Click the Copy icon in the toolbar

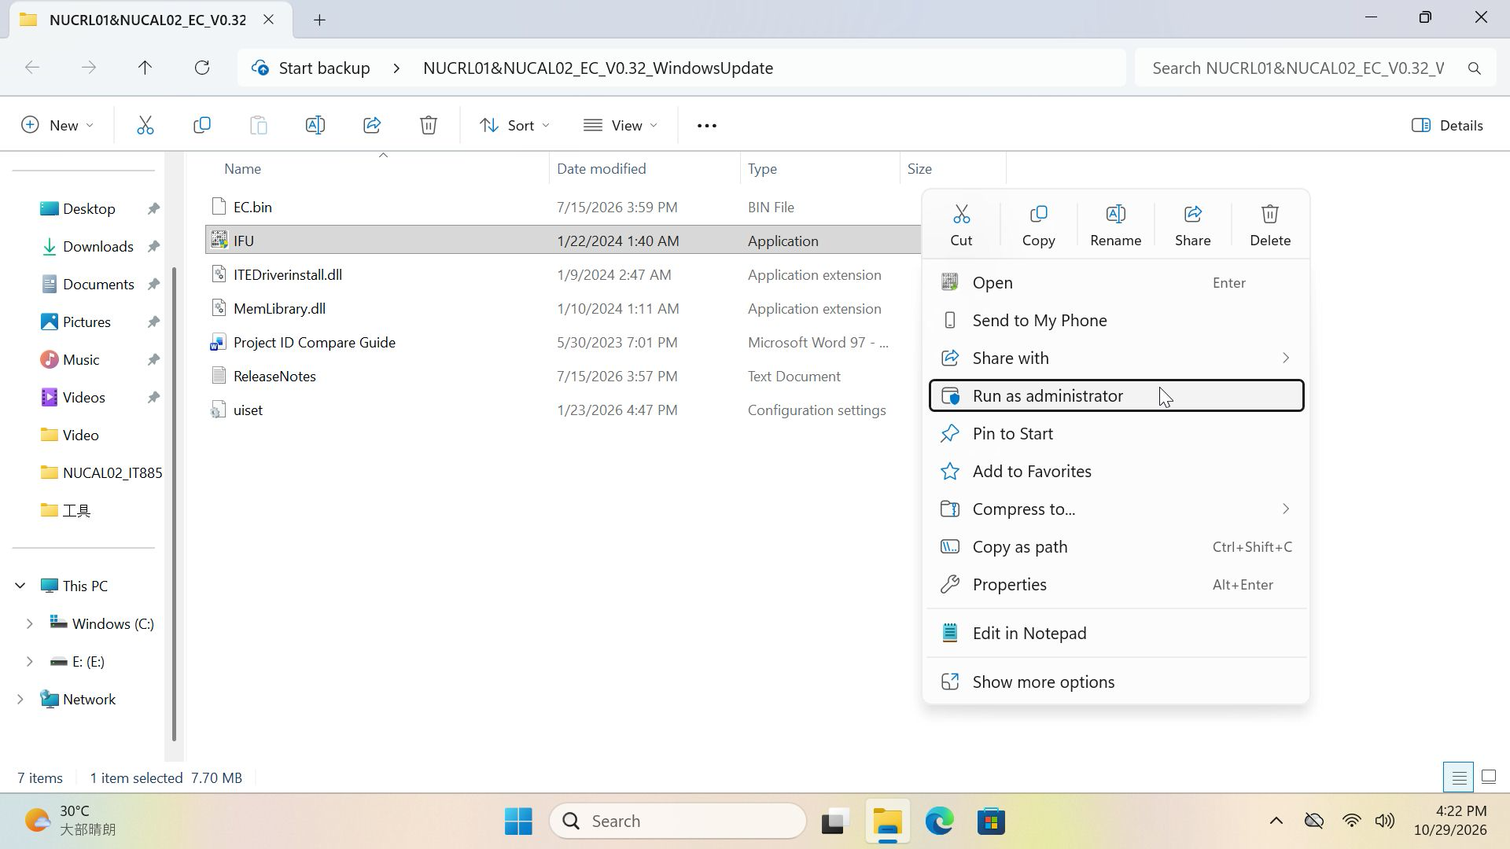202,125
